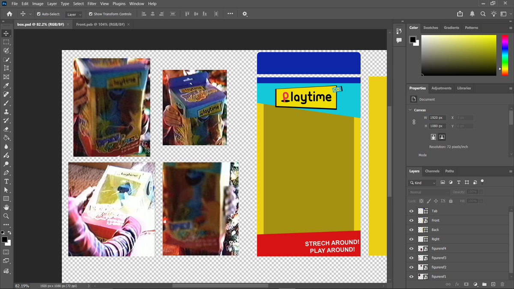Toggle layer filtering switch on
514x289 pixels.
pyautogui.click(x=482, y=182)
